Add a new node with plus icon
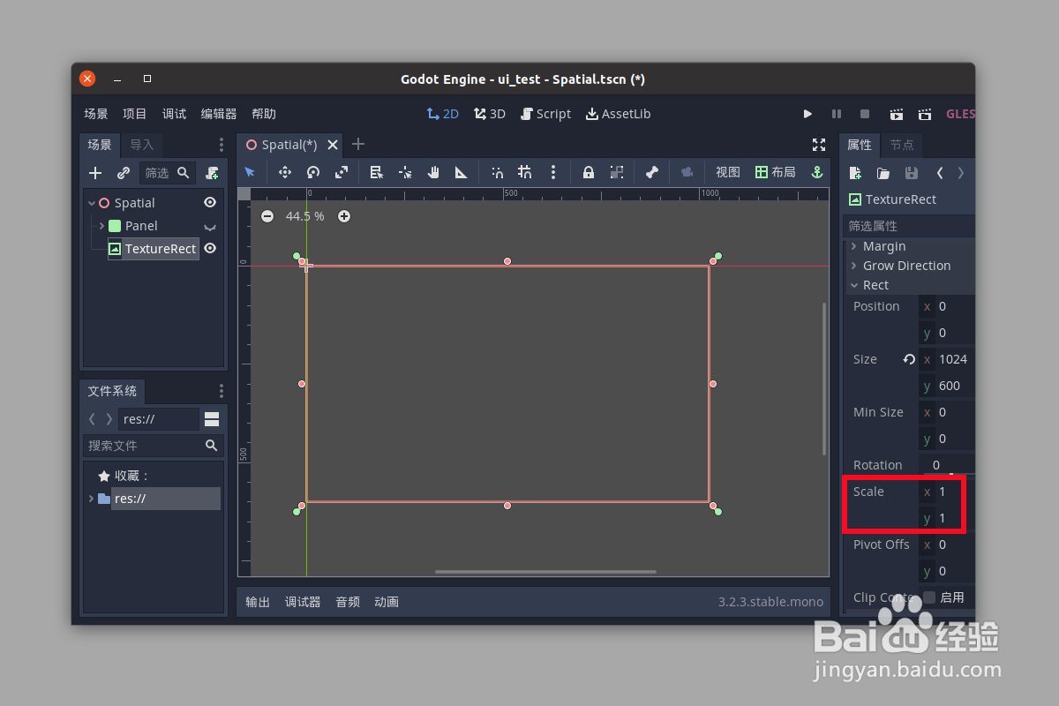The width and height of the screenshot is (1059, 706). click(95, 173)
